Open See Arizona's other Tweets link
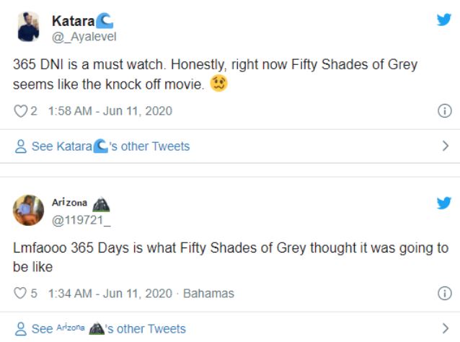460x342 pixels. pyautogui.click(x=108, y=329)
